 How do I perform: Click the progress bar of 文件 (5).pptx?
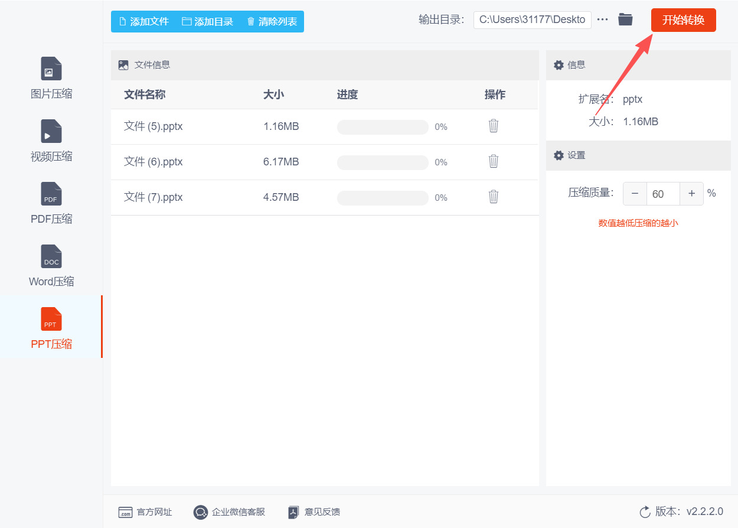[x=383, y=127]
